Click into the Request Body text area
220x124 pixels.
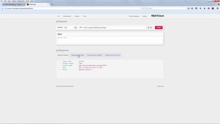point(110,40)
